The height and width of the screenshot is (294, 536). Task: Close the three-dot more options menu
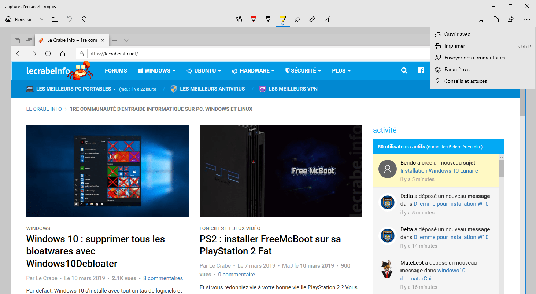tap(527, 19)
